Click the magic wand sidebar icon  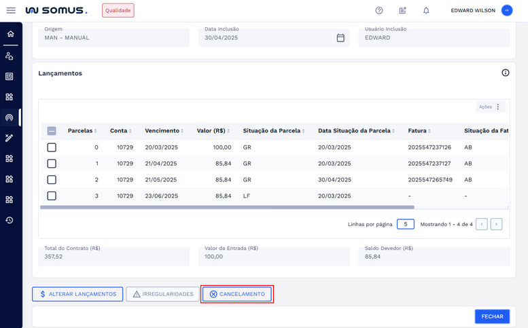10,138
